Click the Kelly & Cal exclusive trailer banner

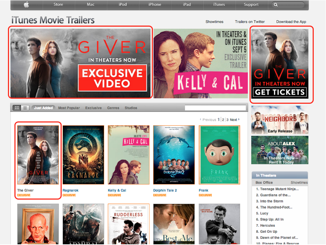[201, 63]
